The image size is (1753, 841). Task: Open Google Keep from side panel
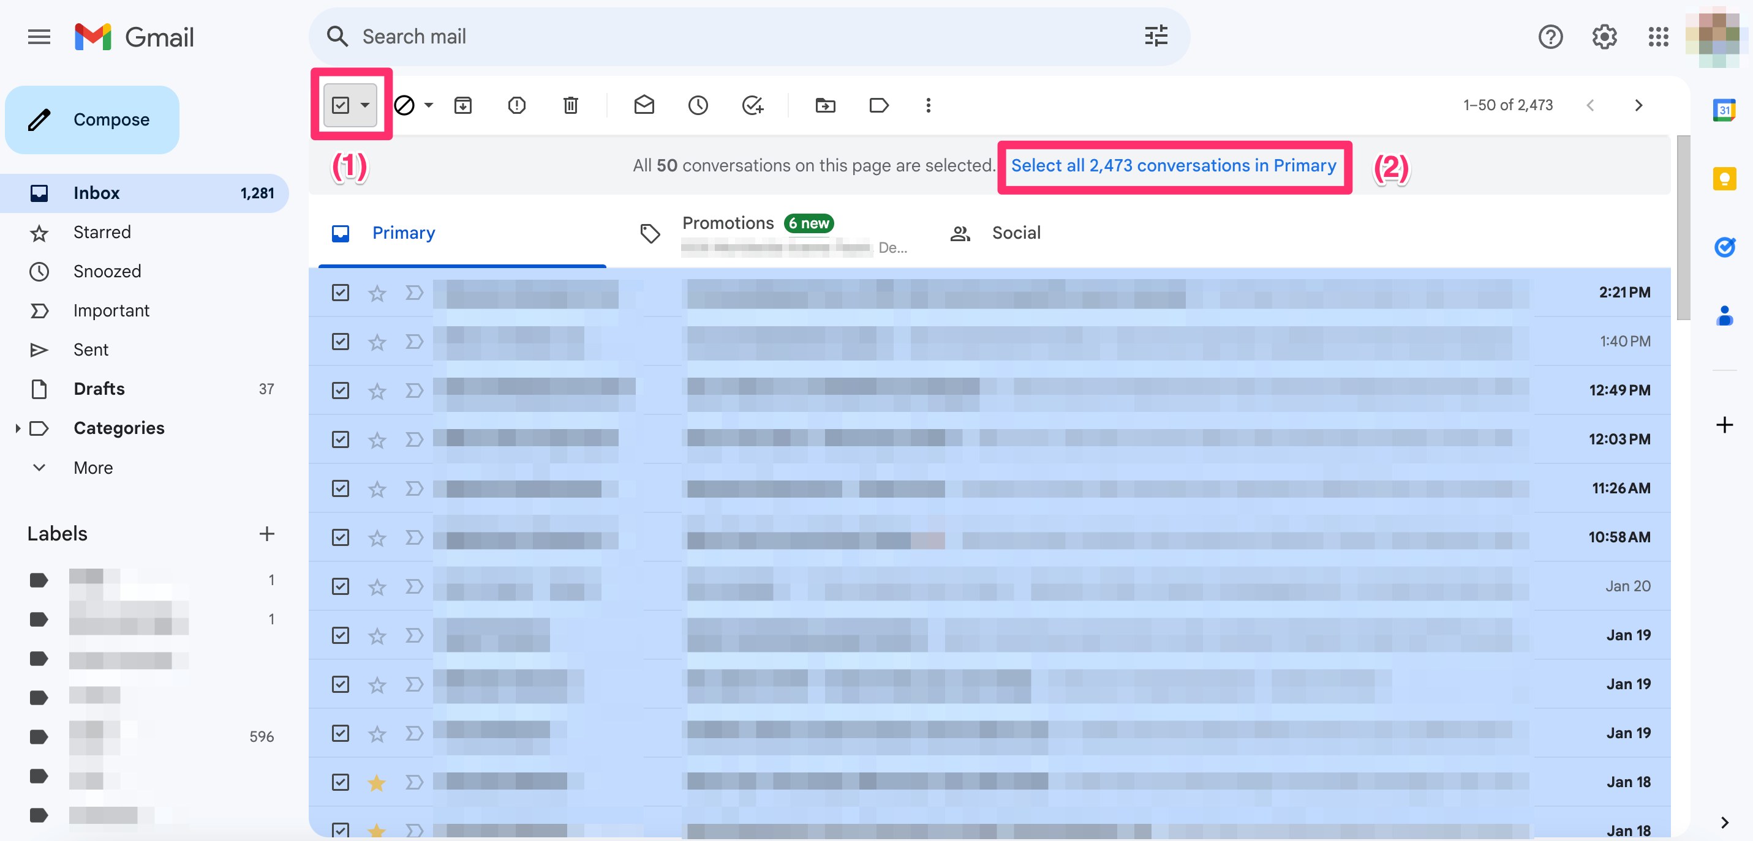(1724, 179)
